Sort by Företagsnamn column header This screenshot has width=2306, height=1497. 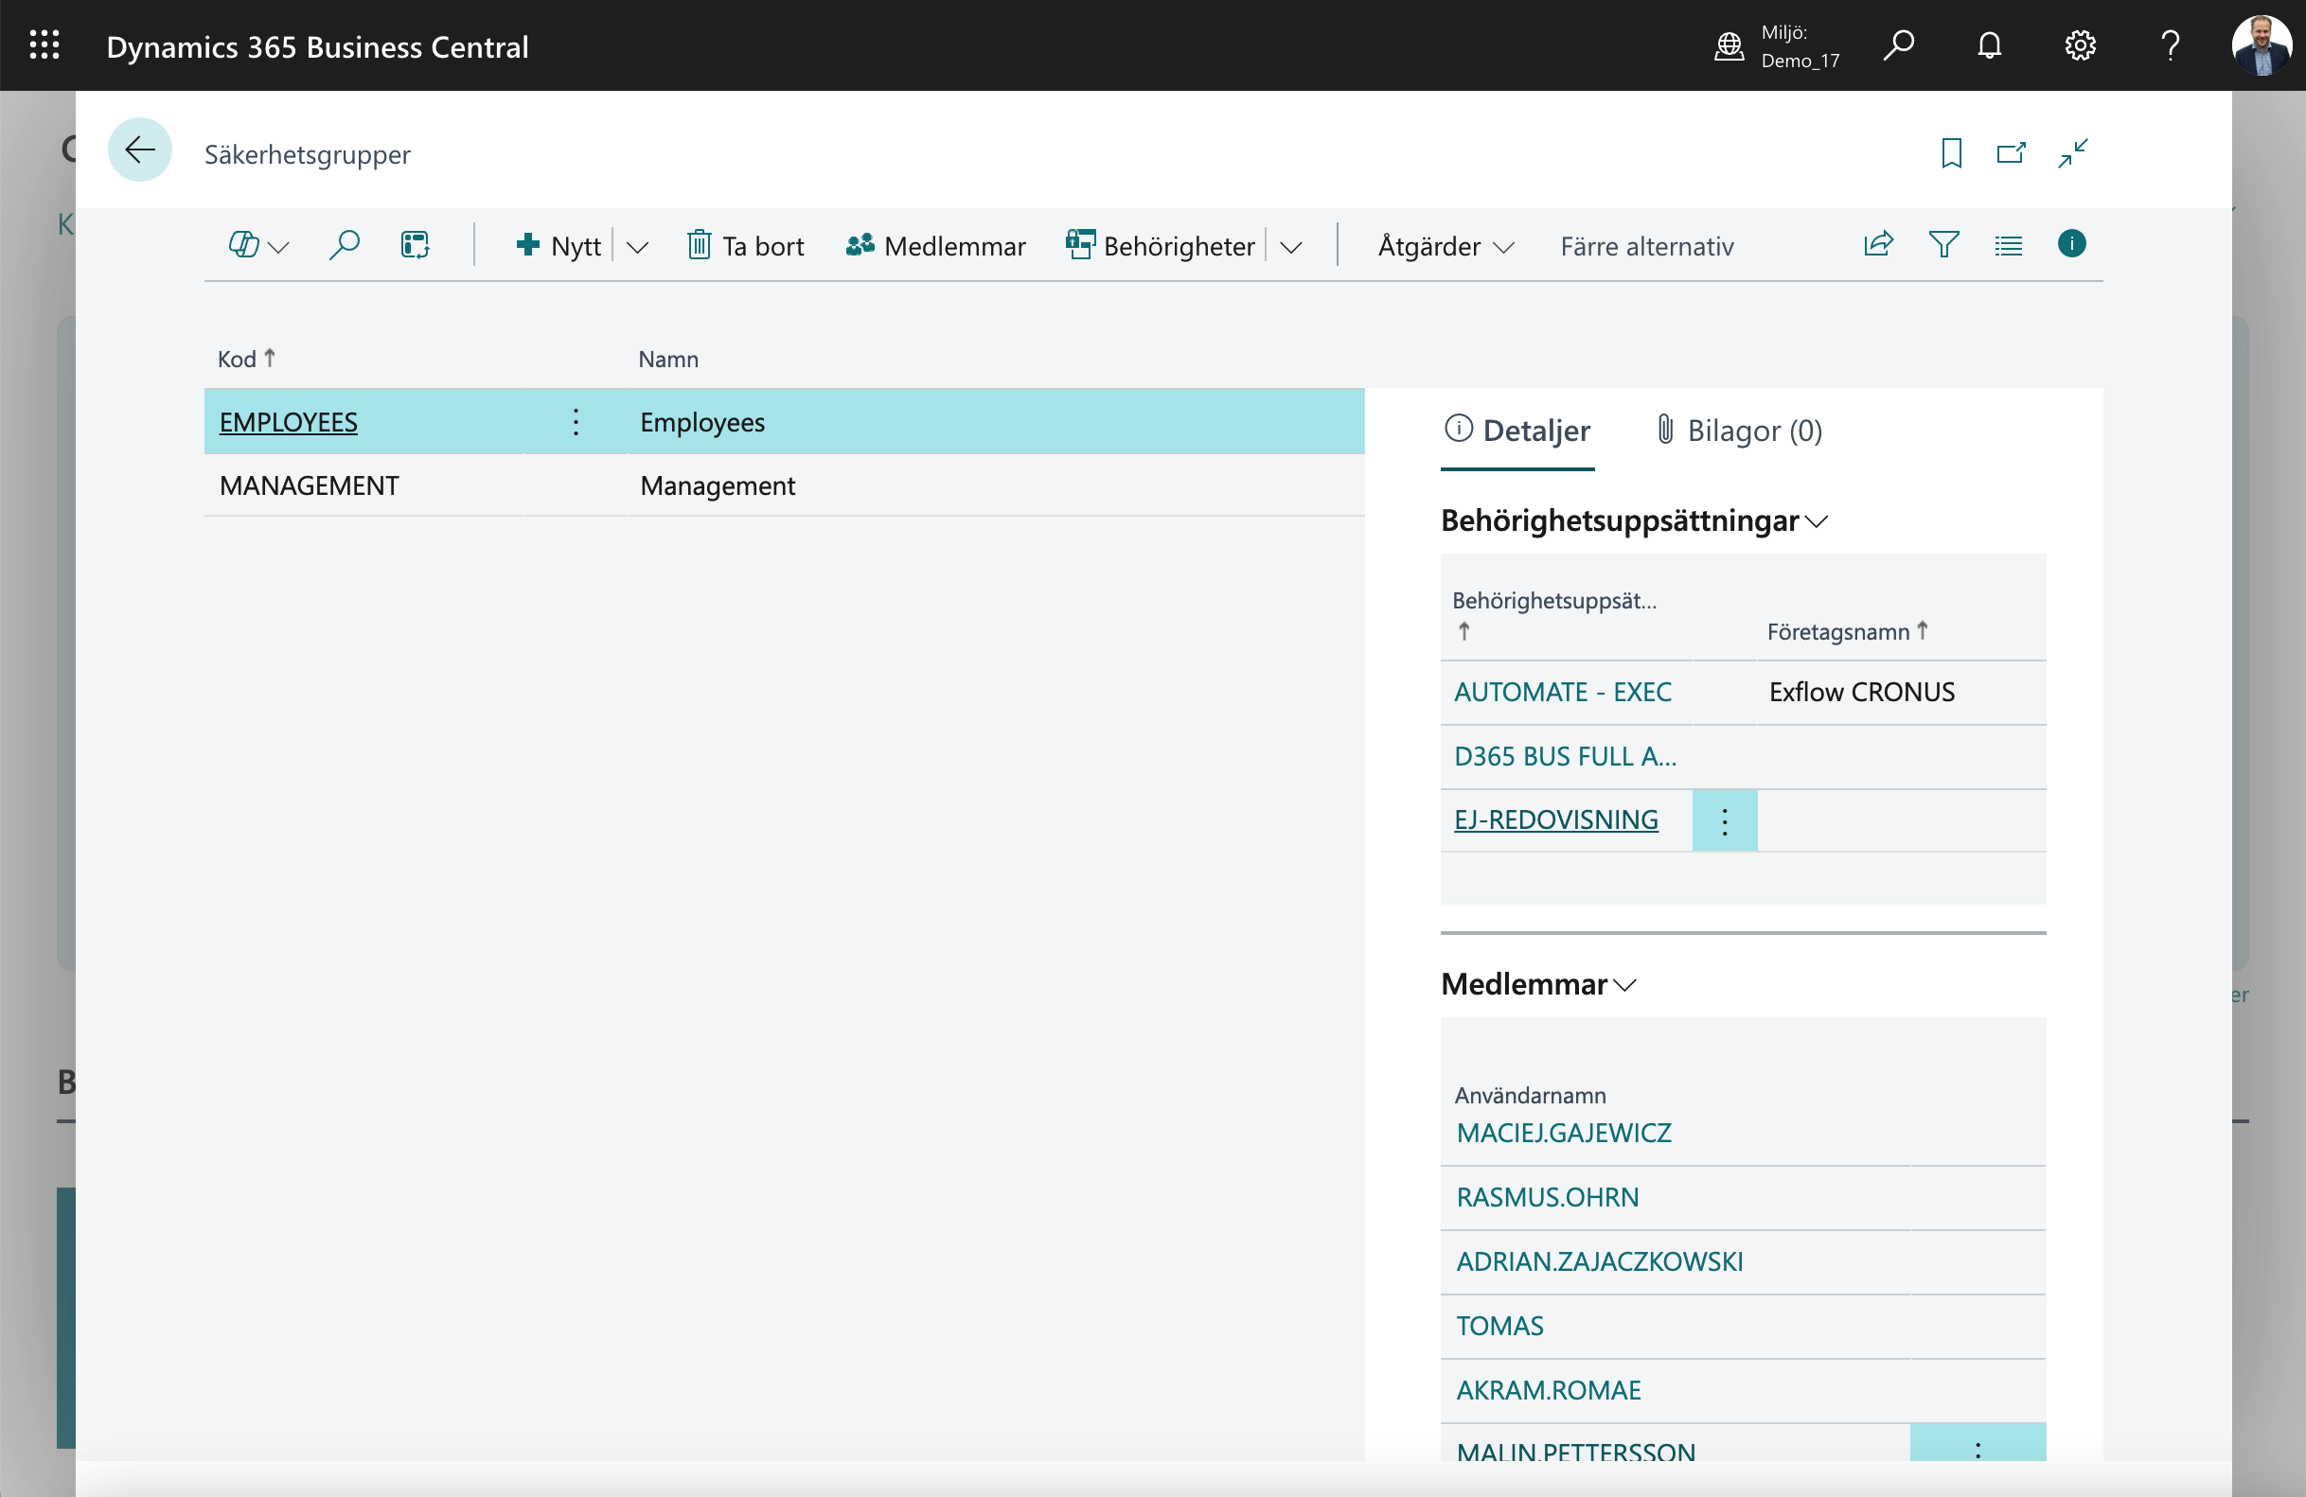click(x=1847, y=631)
